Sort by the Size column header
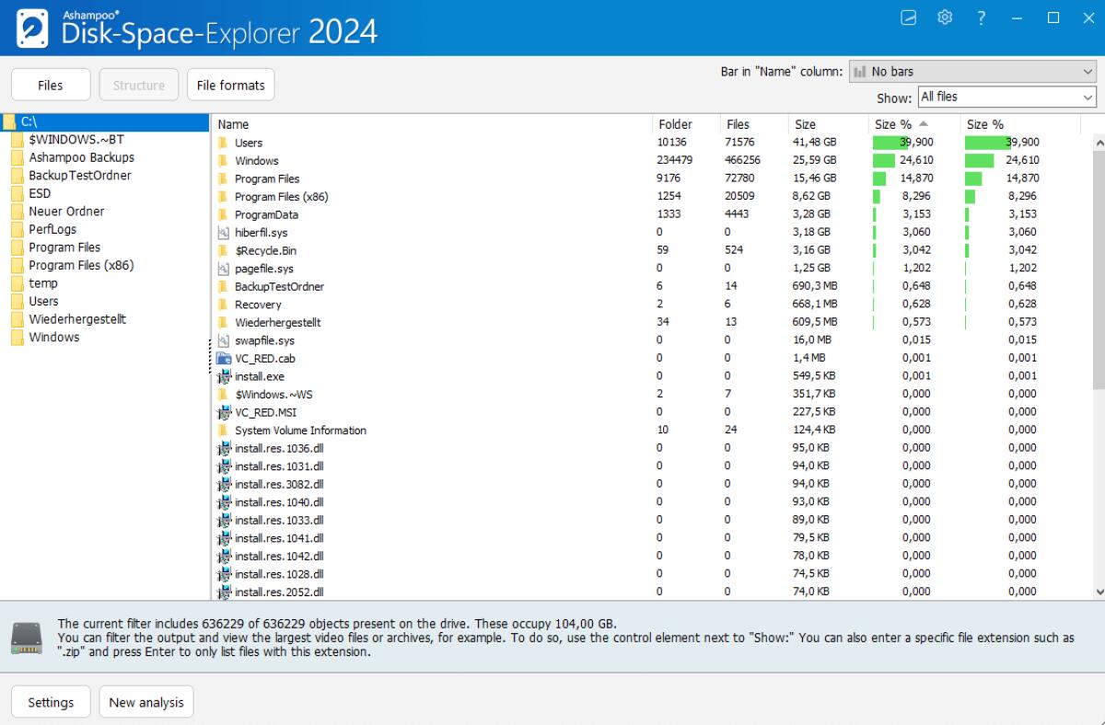Viewport: 1105px width, 725px height. coord(803,123)
